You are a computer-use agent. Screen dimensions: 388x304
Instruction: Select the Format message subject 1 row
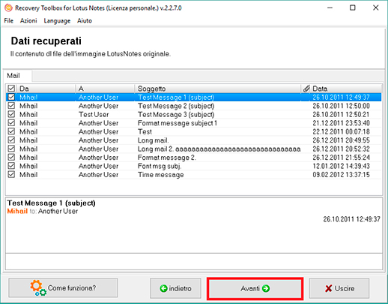pos(193,123)
